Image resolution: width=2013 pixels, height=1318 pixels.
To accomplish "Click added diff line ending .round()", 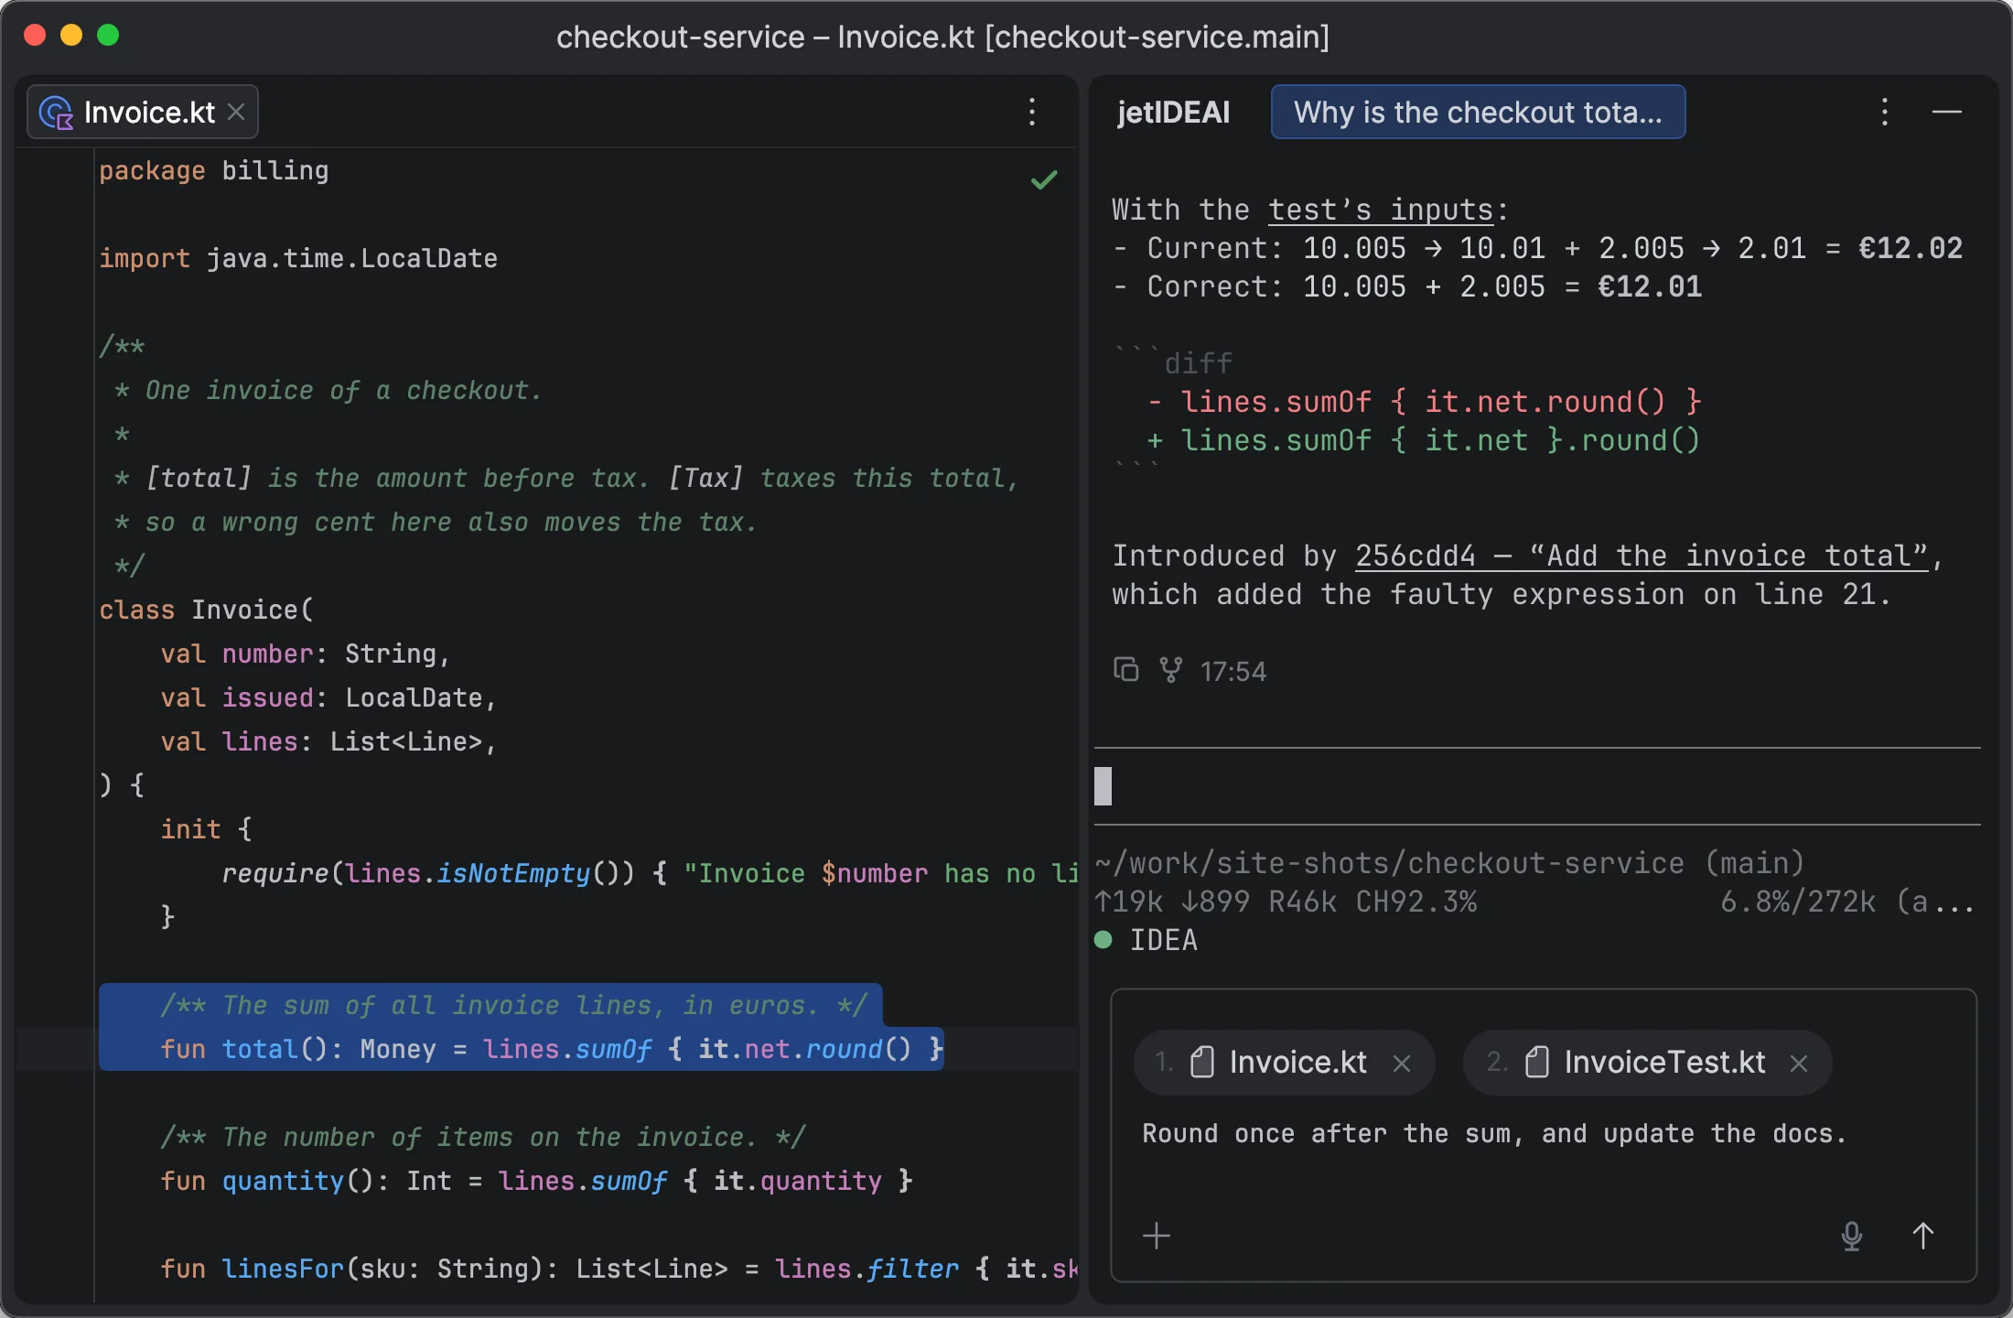I will 1424,440.
